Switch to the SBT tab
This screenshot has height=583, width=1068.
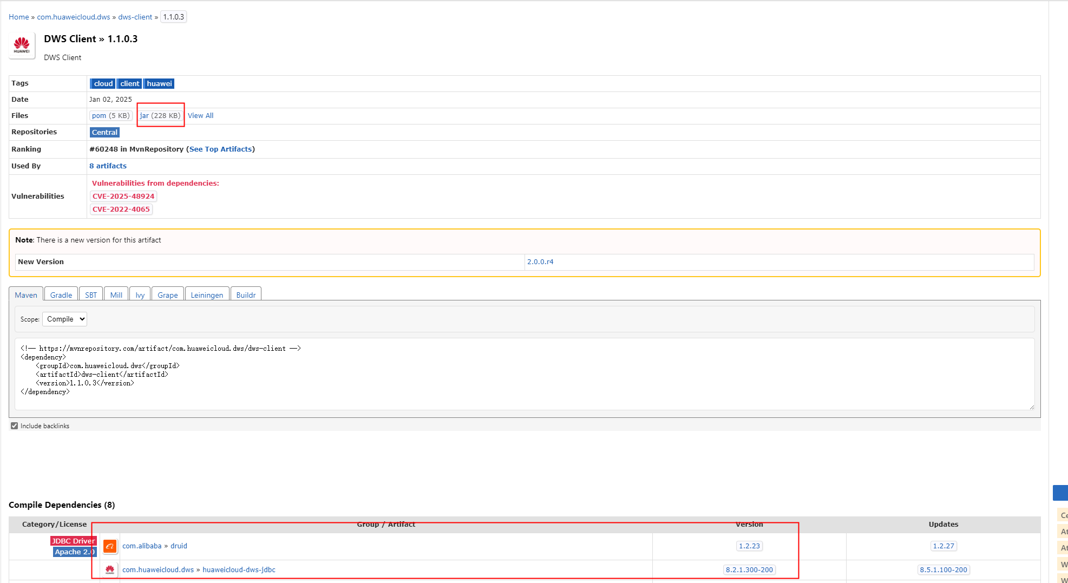click(91, 295)
